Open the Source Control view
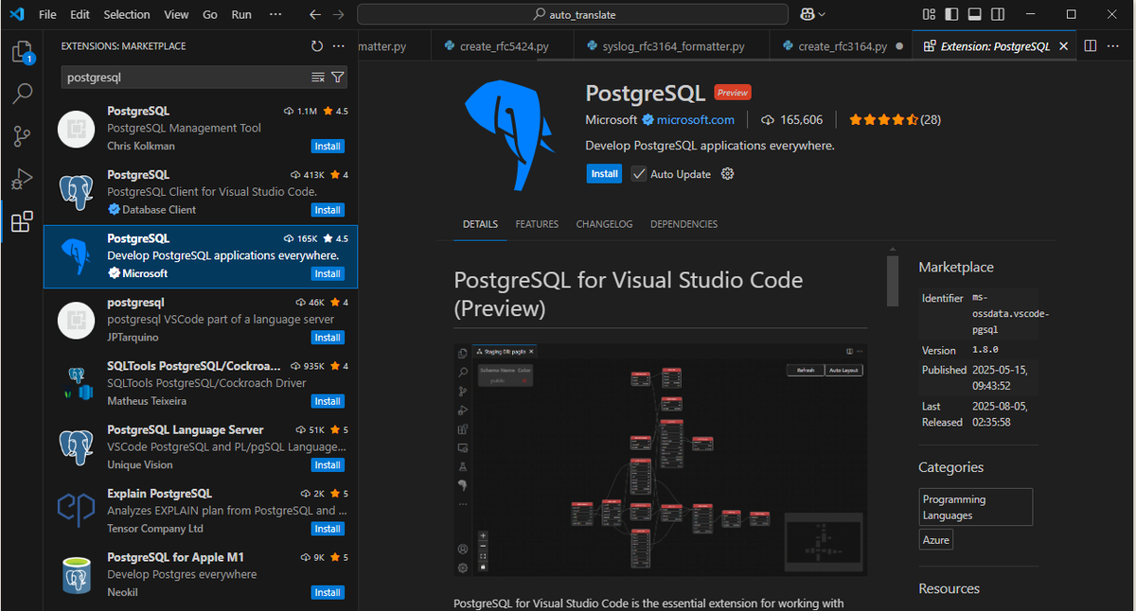This screenshot has height=611, width=1136. click(22, 136)
